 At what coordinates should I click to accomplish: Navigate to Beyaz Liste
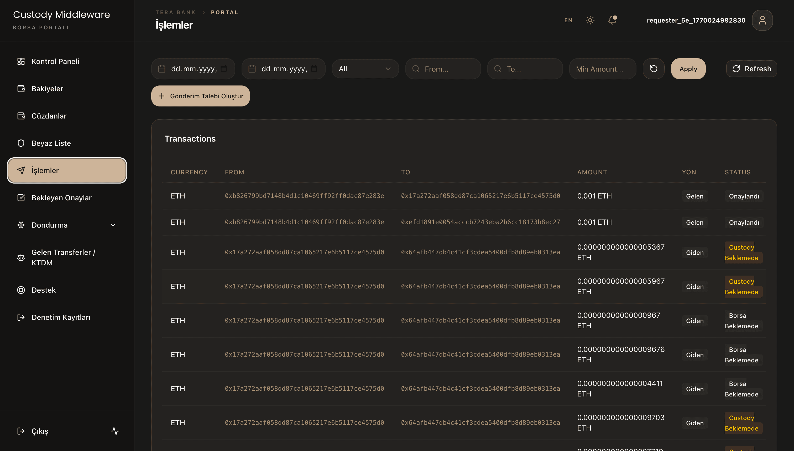pyautogui.click(x=67, y=143)
